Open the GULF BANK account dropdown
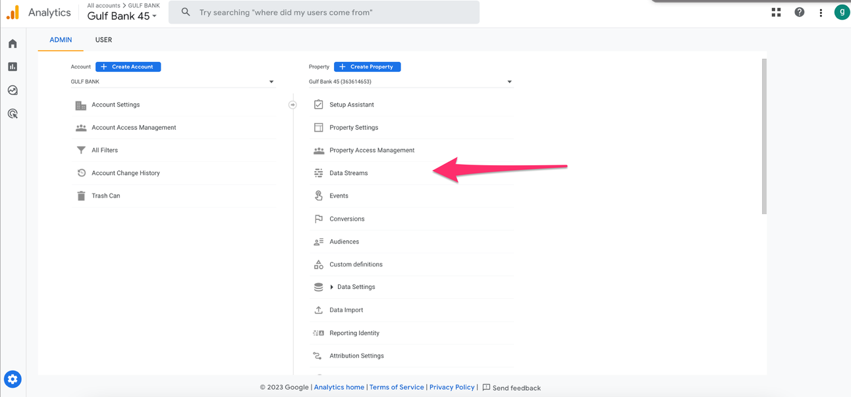 click(x=173, y=82)
